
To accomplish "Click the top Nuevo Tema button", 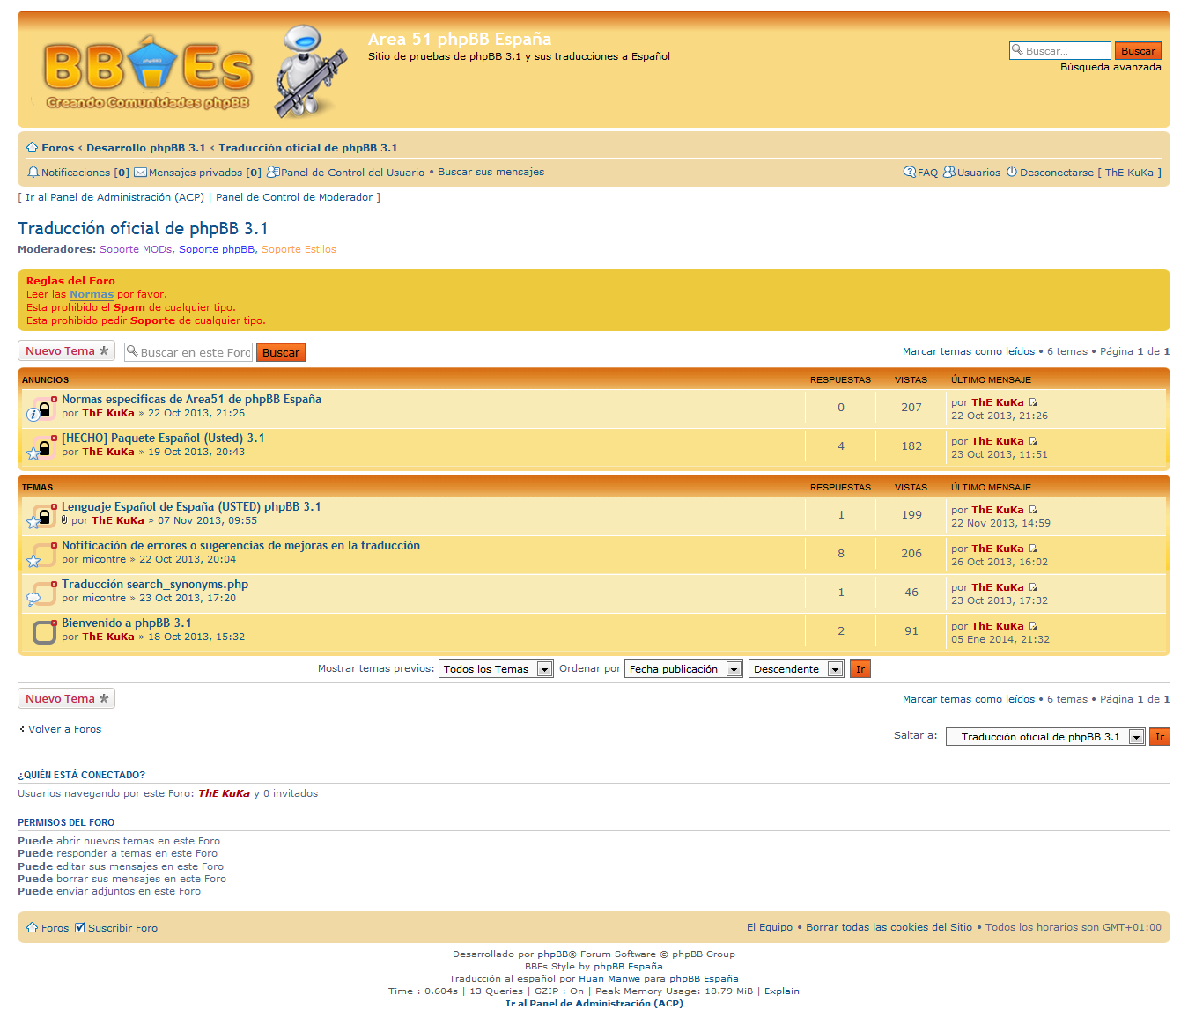I will coord(67,350).
